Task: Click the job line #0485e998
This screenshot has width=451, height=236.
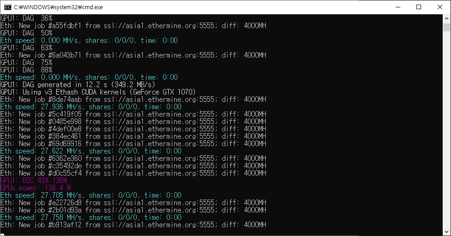Action: coord(133,121)
